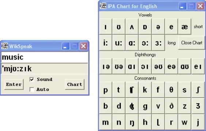This screenshot has height=131, width=206.
Task: Minimize the IPA Chart for English window
Action: (183, 6)
